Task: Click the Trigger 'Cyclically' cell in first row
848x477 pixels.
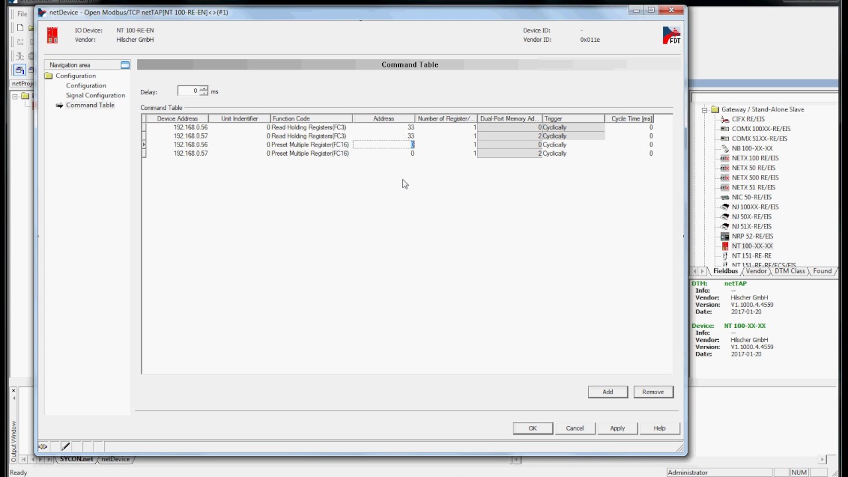Action: [572, 127]
